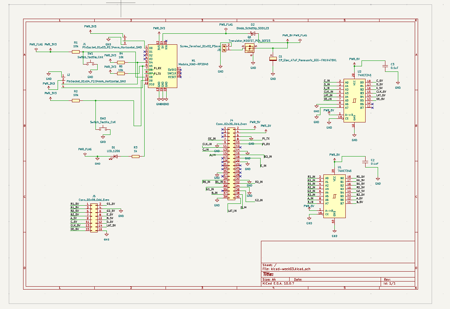The image size is (450, 309).
Task: Click the LAT_IN net label below J4
Action: coord(232,211)
